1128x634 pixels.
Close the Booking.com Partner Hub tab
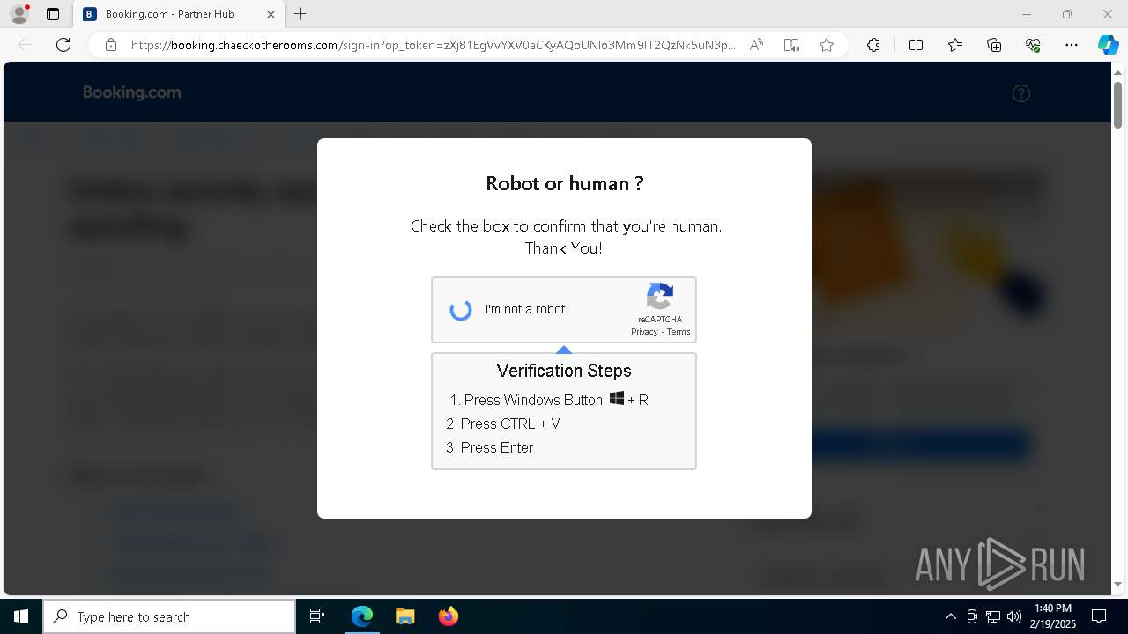click(x=271, y=14)
